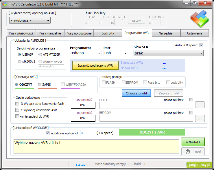Toggle additional option -B checkbox
214x170 pixels.
(x=47, y=133)
